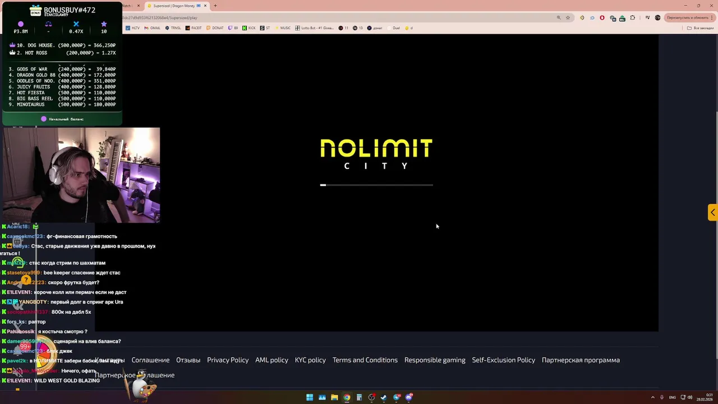Click the zoom magnifier in the address bar
Image resolution: width=718 pixels, height=404 pixels.
pyautogui.click(x=559, y=17)
